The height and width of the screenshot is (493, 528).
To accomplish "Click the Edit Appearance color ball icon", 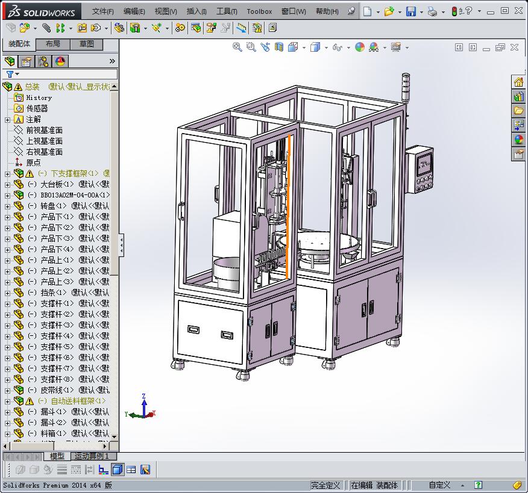I will pyautogui.click(x=360, y=47).
